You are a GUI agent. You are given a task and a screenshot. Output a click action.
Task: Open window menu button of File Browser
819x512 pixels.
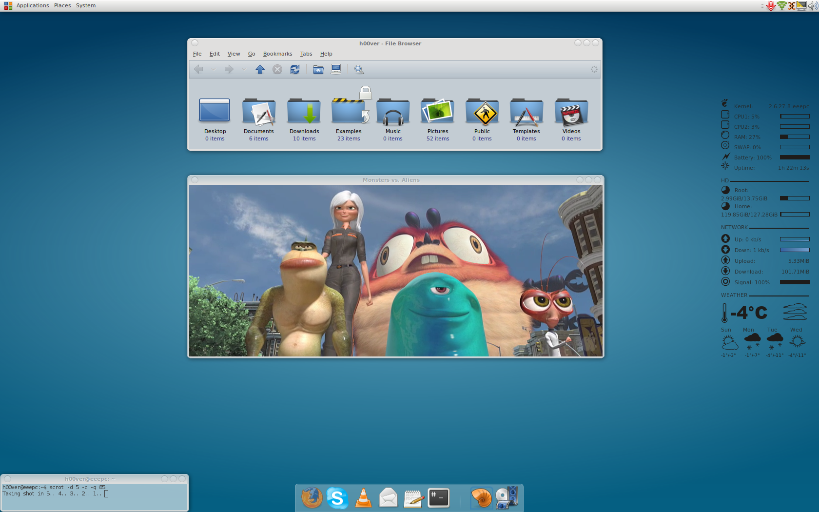(195, 43)
